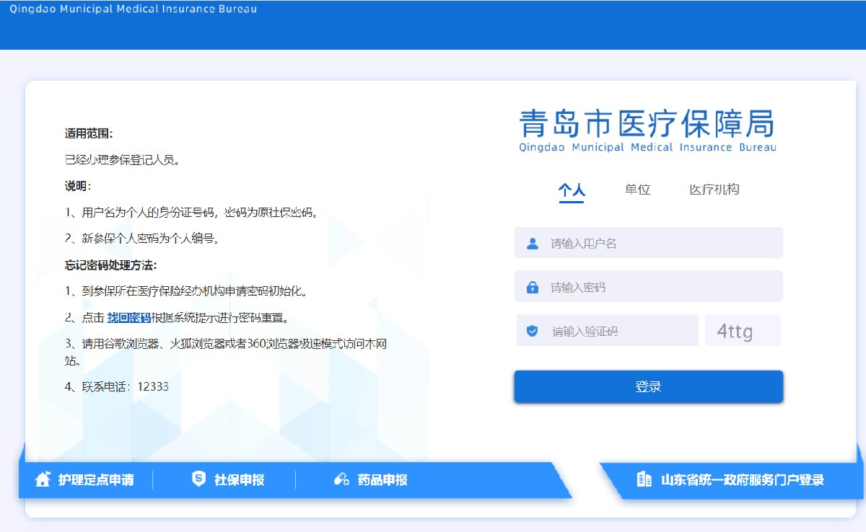
Task: Refresh the 4ttg captcha image
Action: [x=743, y=331]
